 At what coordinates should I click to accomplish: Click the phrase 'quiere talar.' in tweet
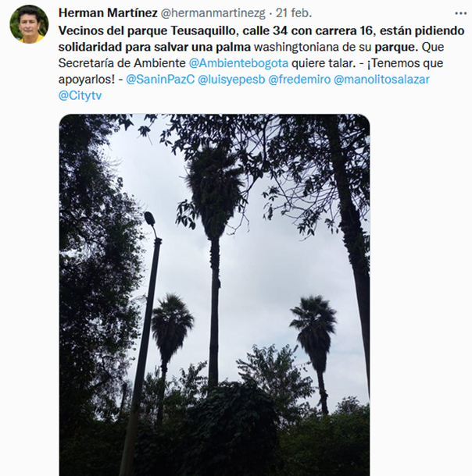coord(324,63)
